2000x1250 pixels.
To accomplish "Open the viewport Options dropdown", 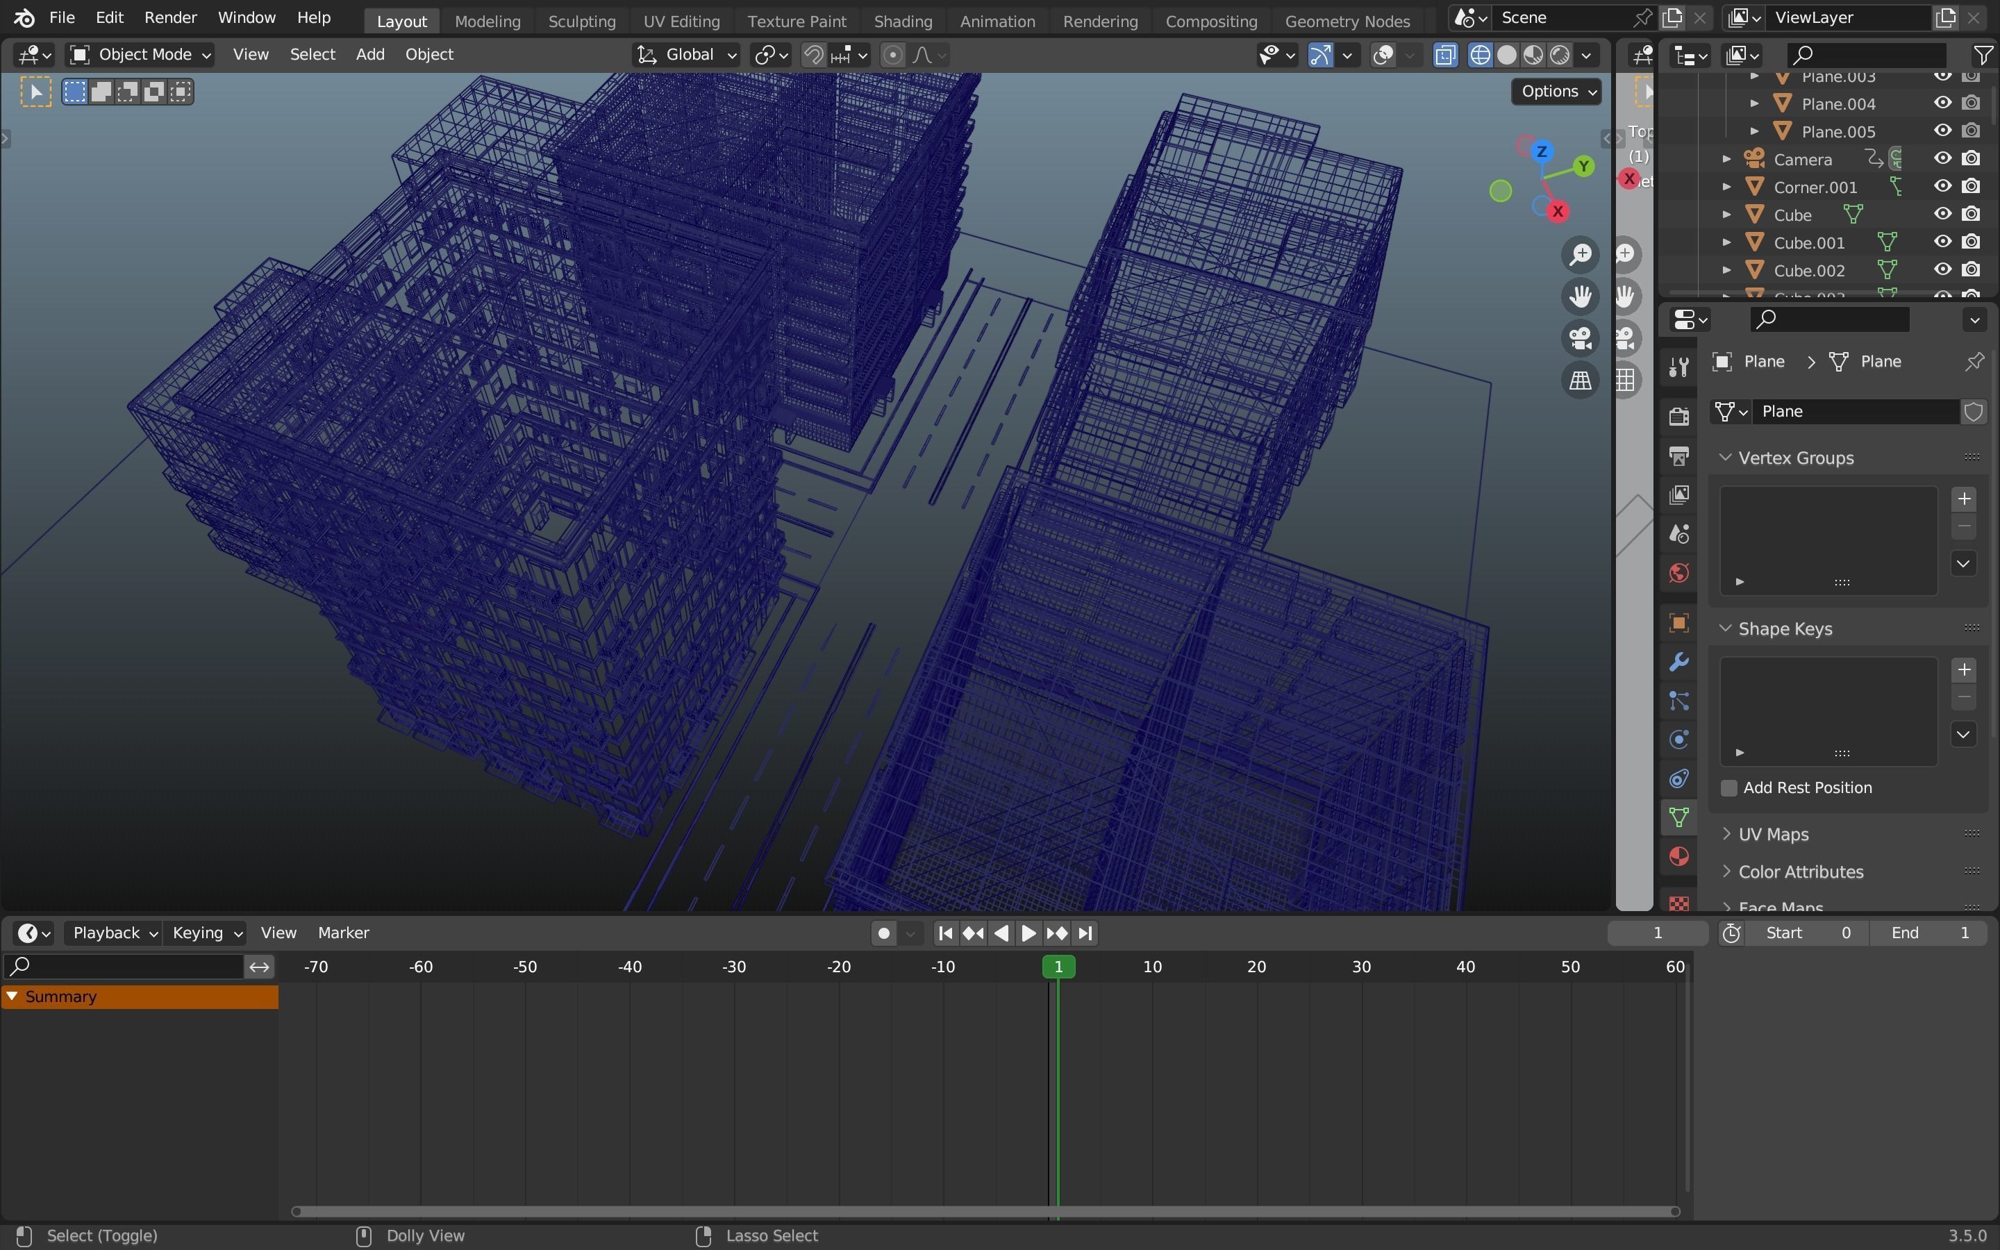I will [1556, 91].
